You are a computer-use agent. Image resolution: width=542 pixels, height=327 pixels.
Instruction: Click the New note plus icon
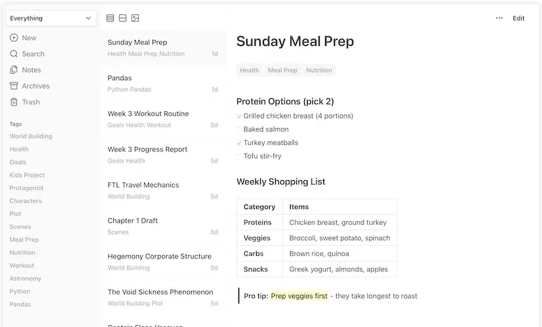(14, 38)
